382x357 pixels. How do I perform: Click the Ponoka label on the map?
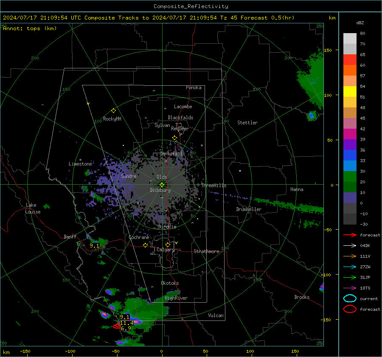tap(194, 87)
